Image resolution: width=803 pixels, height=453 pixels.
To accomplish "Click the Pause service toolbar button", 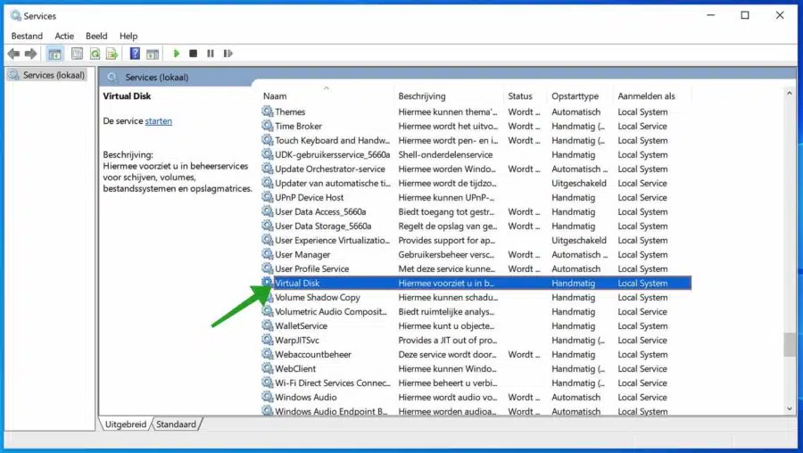I will 210,54.
